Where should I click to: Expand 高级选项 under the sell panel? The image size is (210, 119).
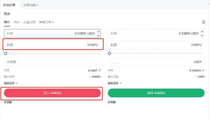[115, 83]
